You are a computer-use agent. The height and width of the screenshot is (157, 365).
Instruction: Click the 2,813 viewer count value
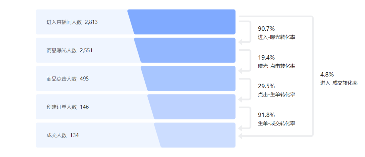pos(91,22)
